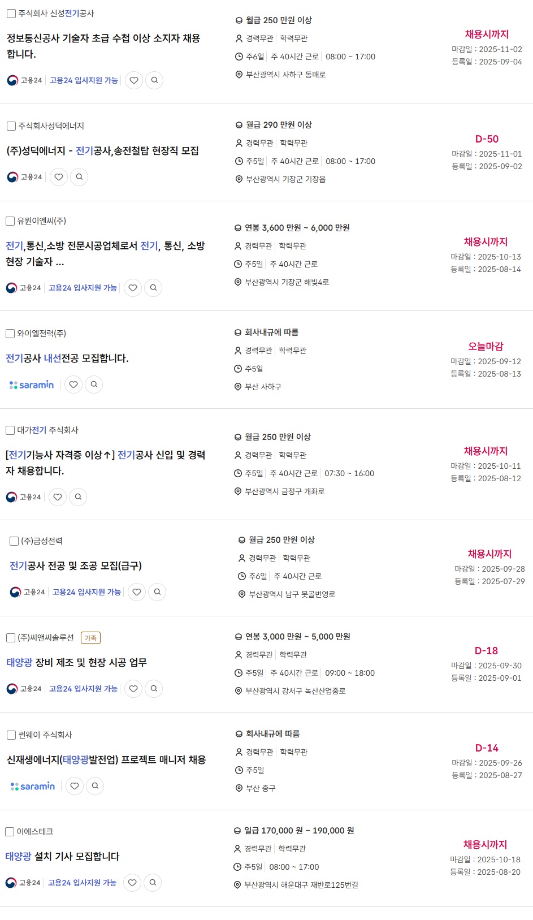
Task: Favorite the 유원이엔씨 job with heart icon
Action: click(x=133, y=288)
